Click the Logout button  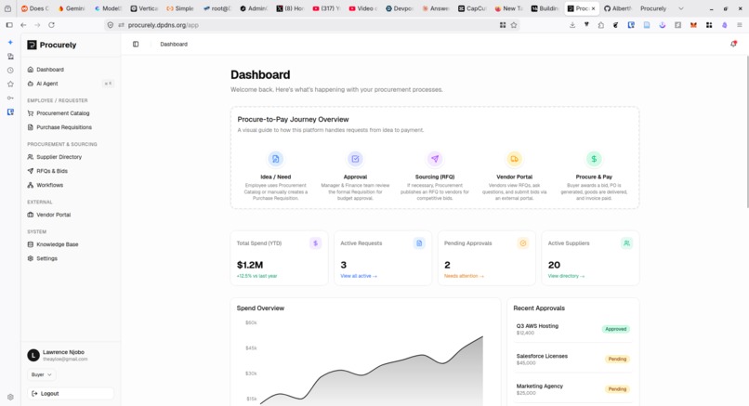click(x=71, y=394)
